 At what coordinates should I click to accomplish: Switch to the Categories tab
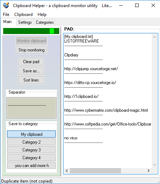[45, 22]
